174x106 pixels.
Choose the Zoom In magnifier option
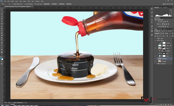7,4
